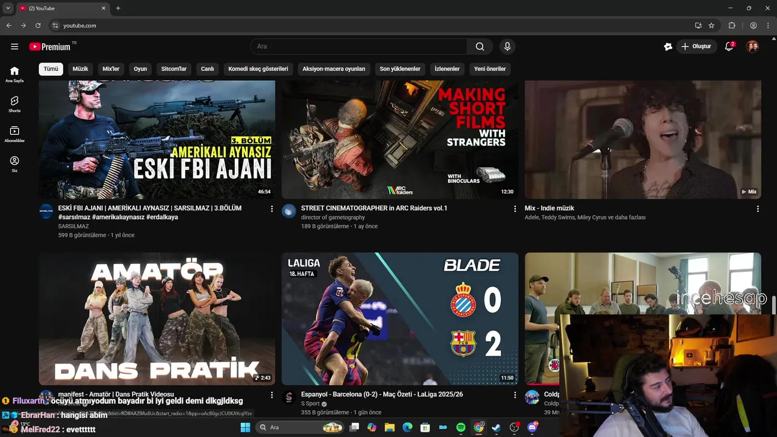Select the İzlenenler chip
The height and width of the screenshot is (437, 777).
447,69
